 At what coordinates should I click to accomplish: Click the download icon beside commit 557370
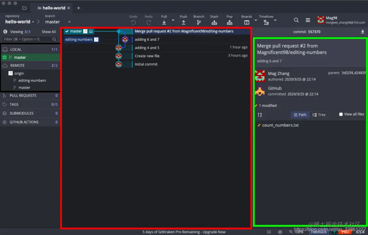(x=362, y=32)
